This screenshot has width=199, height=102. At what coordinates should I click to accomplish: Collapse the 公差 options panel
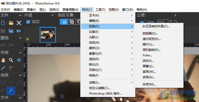coord(175,15)
